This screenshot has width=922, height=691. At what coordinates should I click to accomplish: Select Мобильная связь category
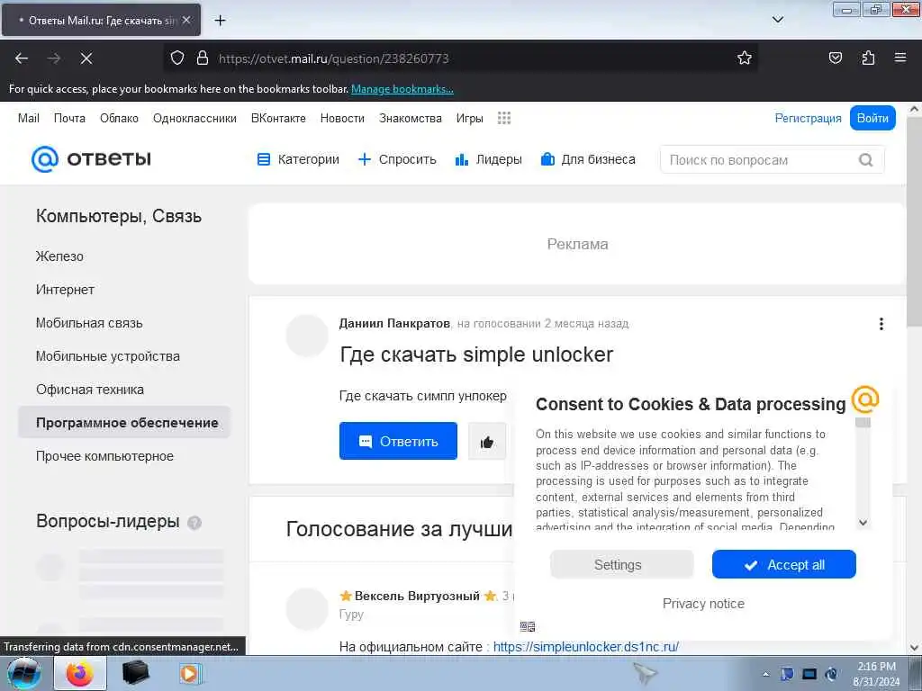[89, 323]
